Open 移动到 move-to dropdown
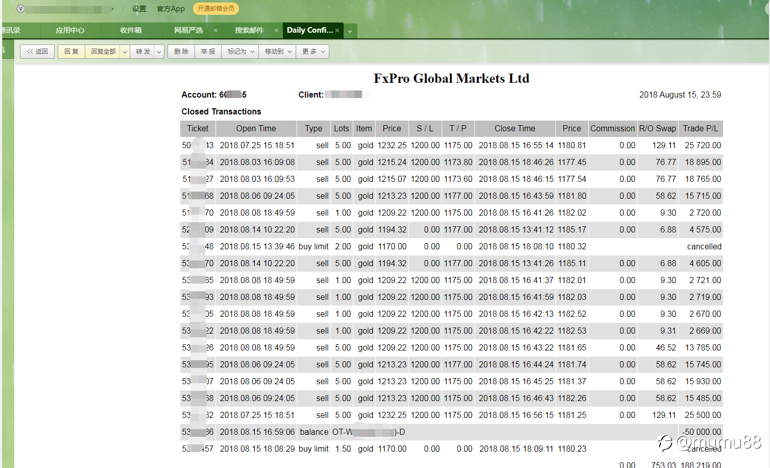770x468 pixels. point(277,52)
